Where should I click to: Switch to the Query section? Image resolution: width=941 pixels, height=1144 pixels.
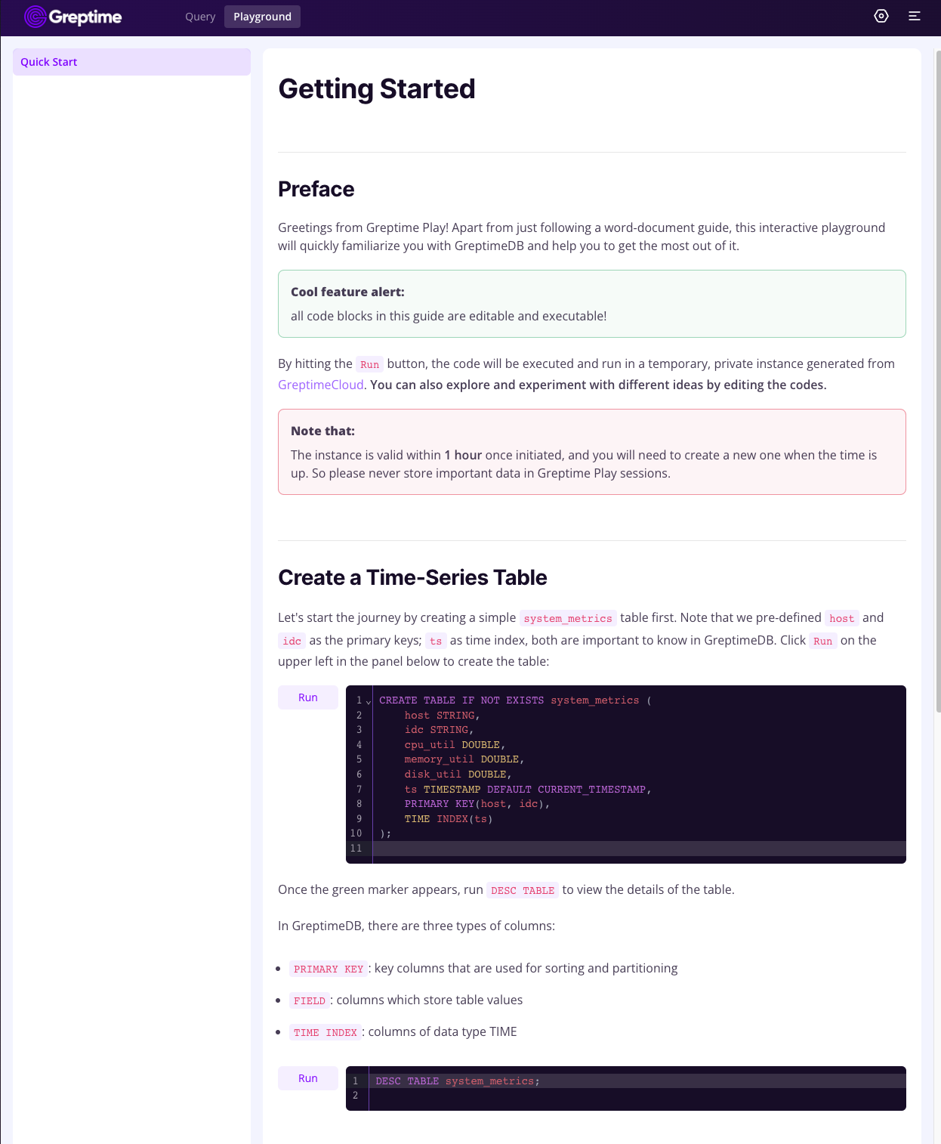tap(199, 16)
